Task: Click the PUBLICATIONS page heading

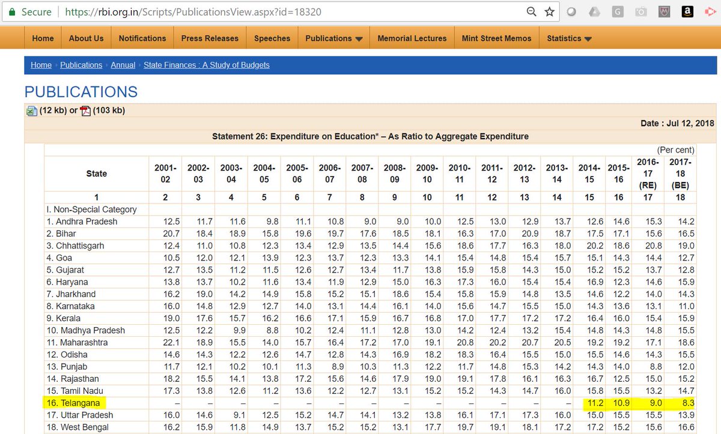Action: pyautogui.click(x=81, y=92)
